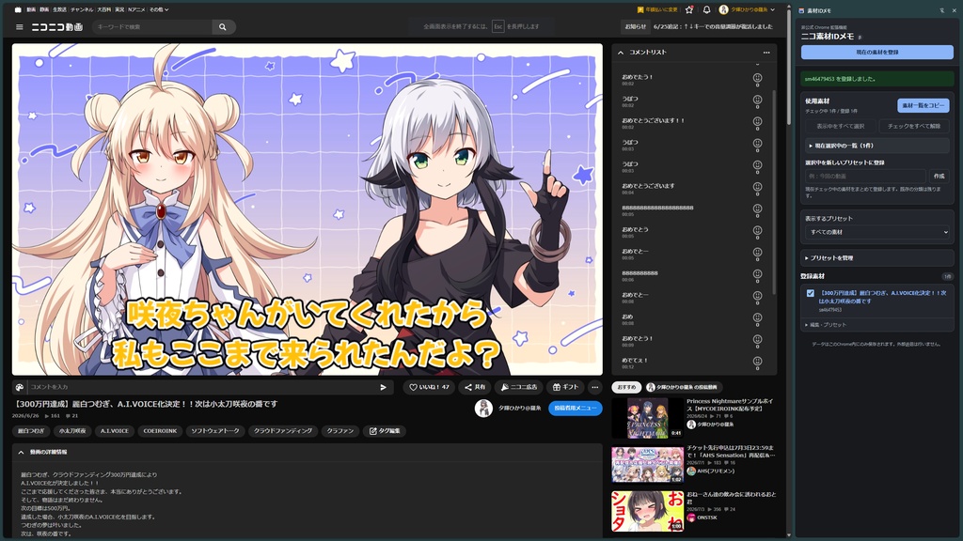The image size is (963, 541).
Task: Open the COEIROINK tag
Action: (x=160, y=431)
